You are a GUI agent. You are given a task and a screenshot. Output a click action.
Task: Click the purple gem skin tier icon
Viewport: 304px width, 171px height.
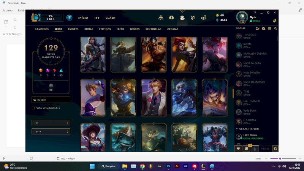coord(47,70)
